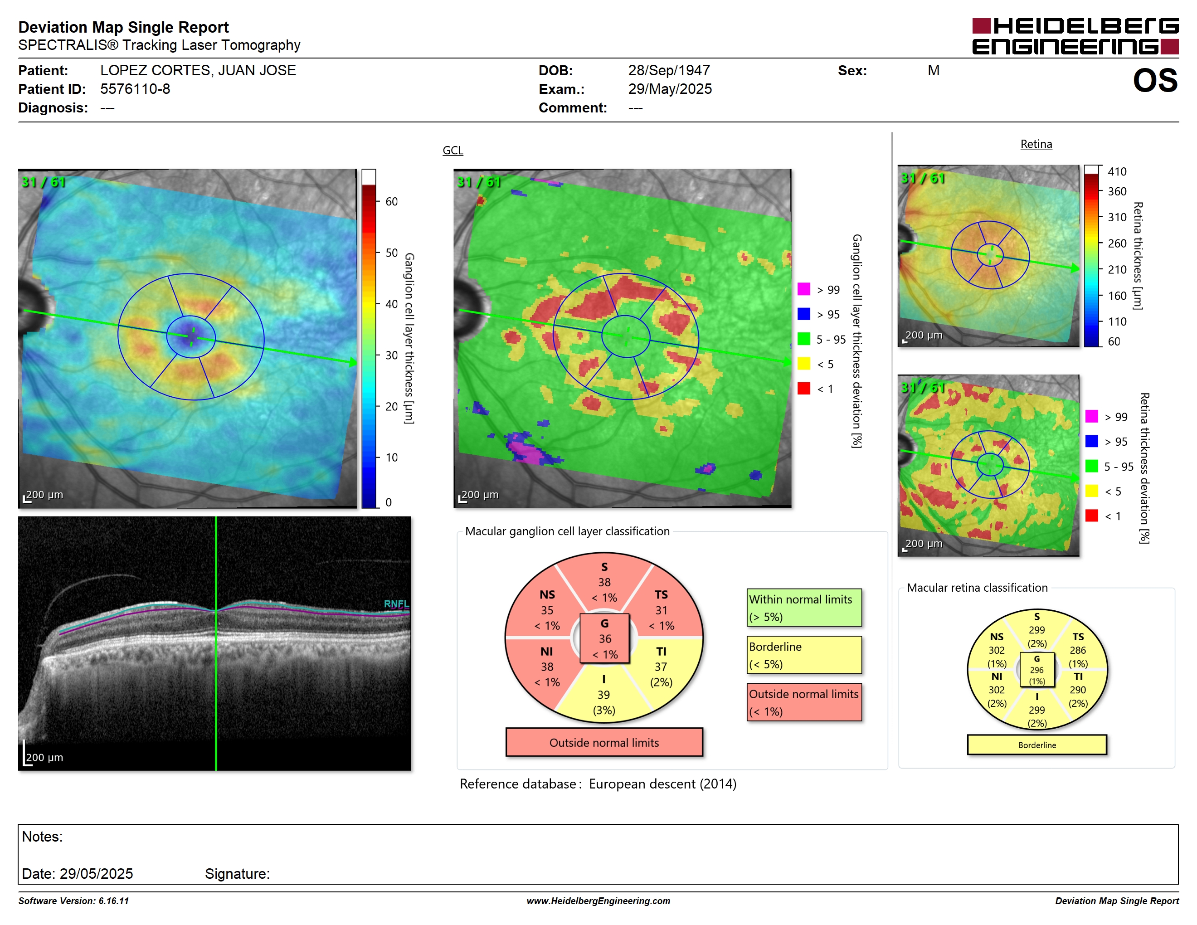The width and height of the screenshot is (1197, 925).
Task: Click the 31 / 61 label on GCL deviation map
Action: point(478,182)
